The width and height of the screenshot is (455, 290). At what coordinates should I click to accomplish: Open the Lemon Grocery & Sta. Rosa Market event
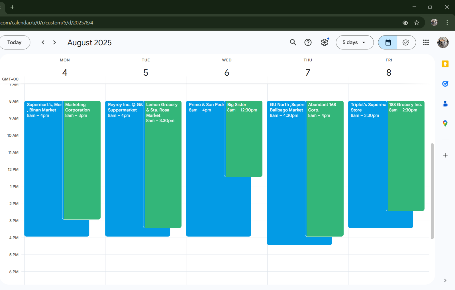click(x=163, y=164)
